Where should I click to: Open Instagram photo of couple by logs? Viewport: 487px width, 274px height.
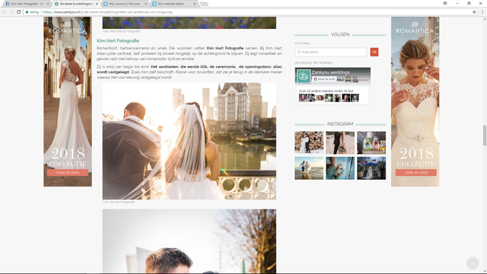coord(309,143)
